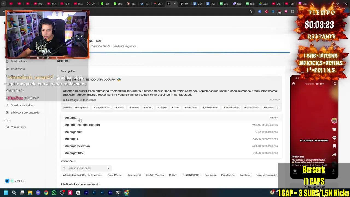This screenshot has width=350, height=197.
Task: Click the upload progress bar
Action: 189,52
